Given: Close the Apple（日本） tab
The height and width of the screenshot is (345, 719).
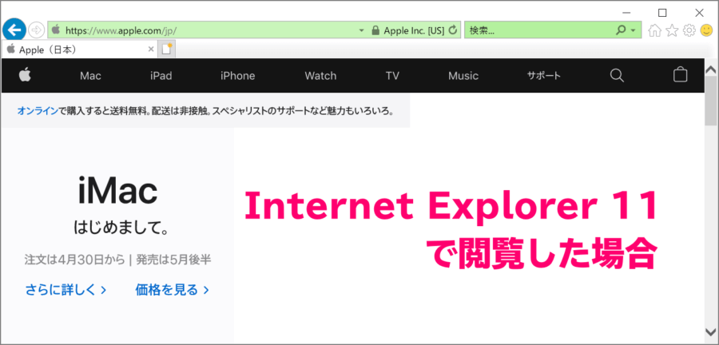Looking at the screenshot, I should point(151,50).
